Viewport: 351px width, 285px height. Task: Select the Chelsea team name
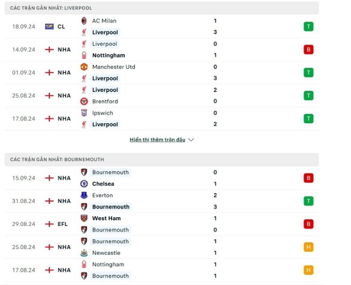pos(103,184)
